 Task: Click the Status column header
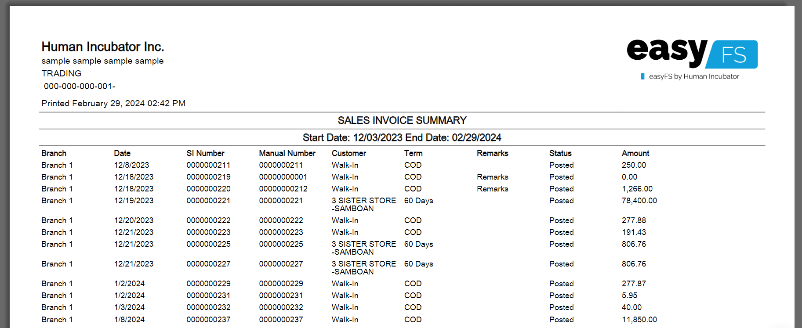(560, 153)
